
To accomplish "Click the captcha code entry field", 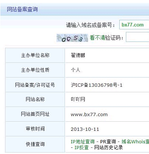I will point(138,37).
